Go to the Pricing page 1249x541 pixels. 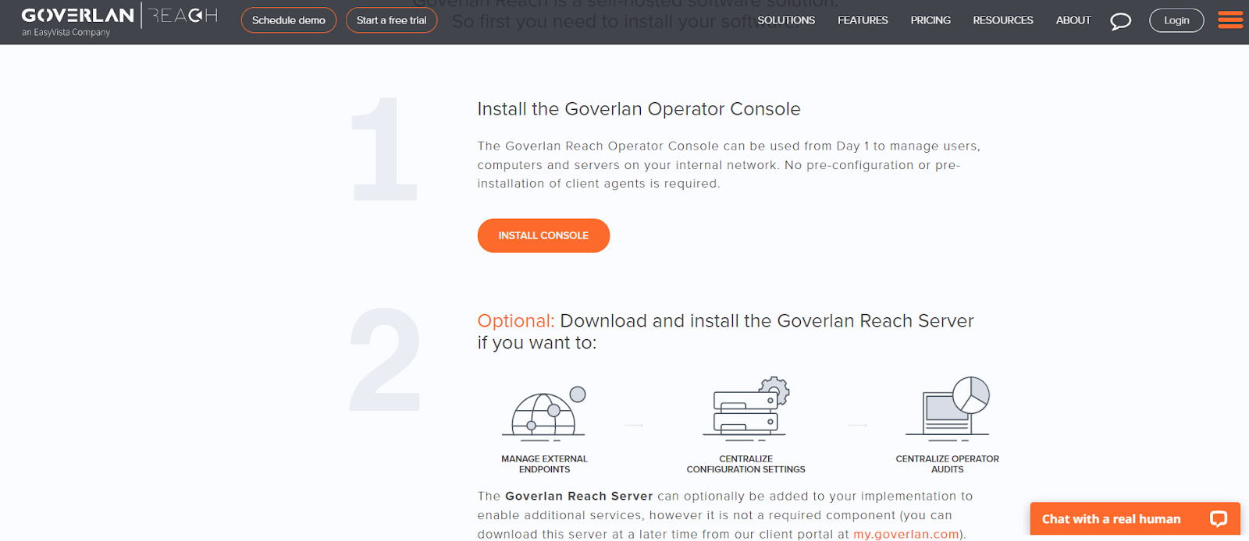(931, 20)
